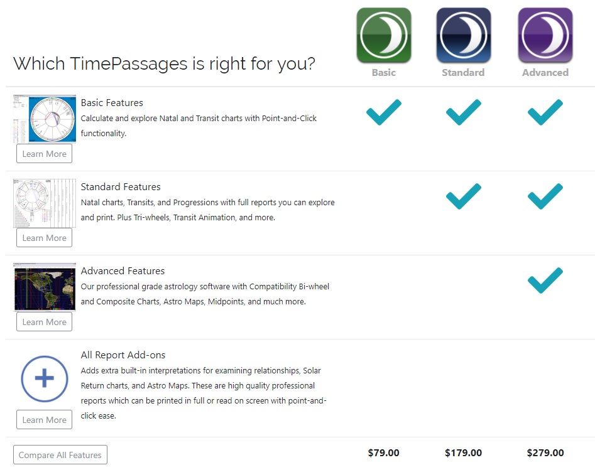Click Standard column checkmark for Standard Features
Viewport: 595px width, 470px height.
(463, 196)
